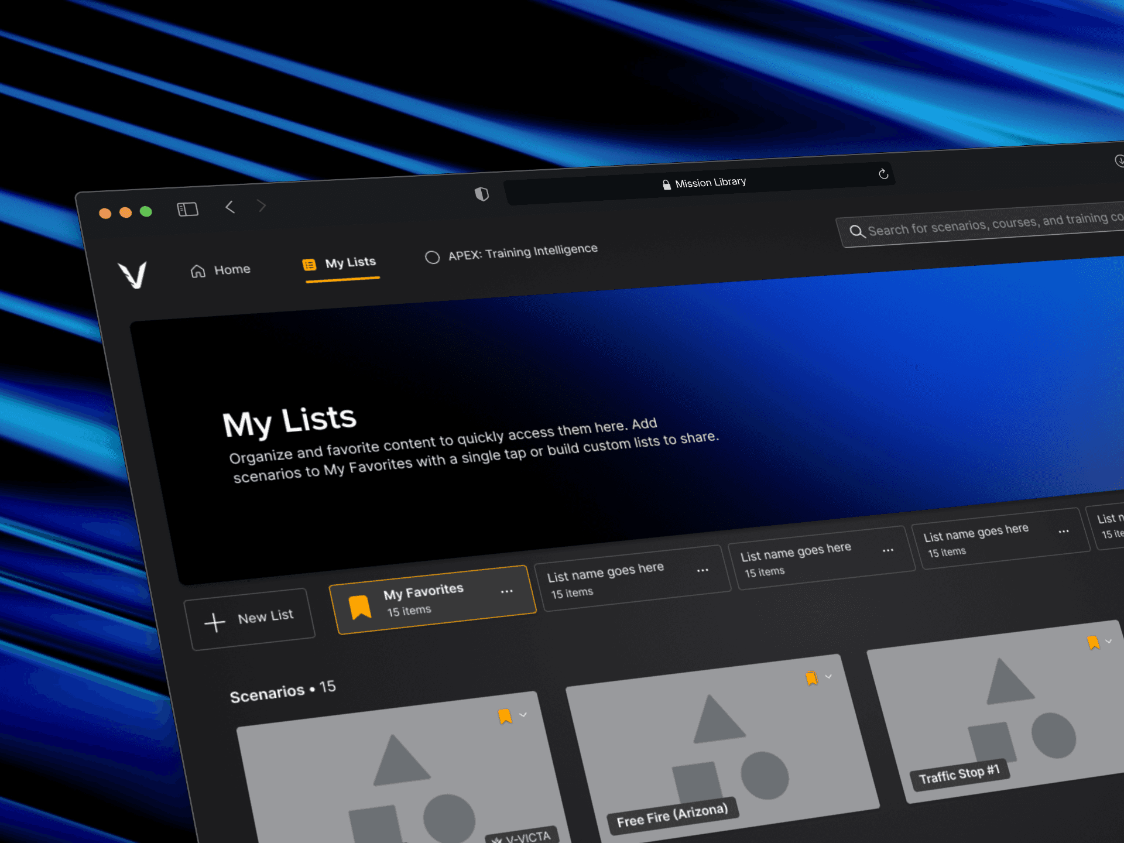Click the privacy shield icon
Viewport: 1124px width, 843px height.
pos(481,194)
